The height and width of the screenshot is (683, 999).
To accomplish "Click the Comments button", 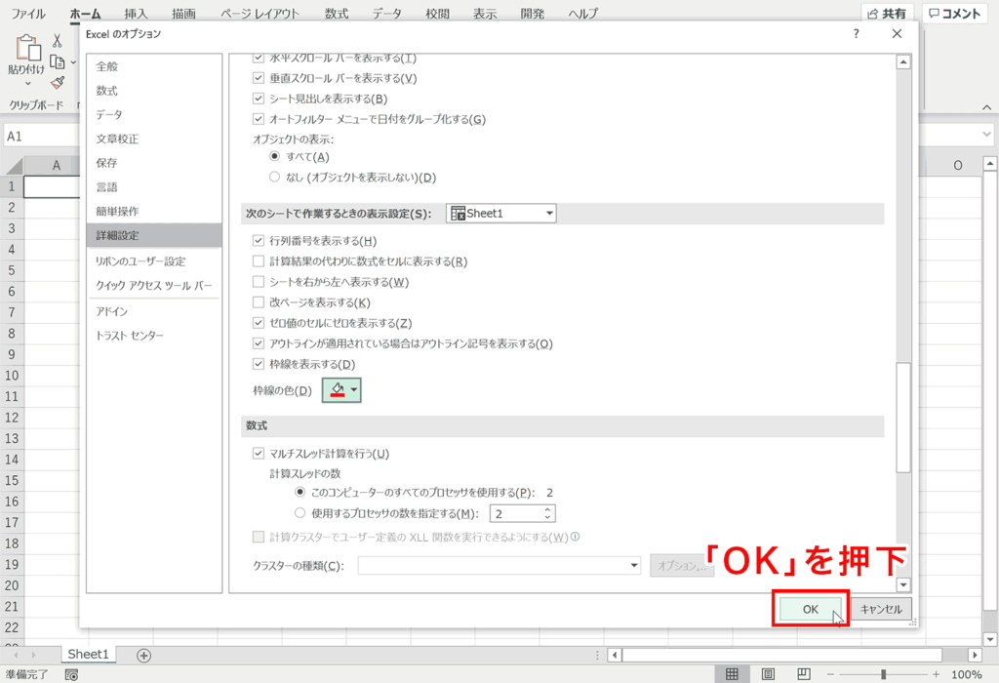I will pyautogui.click(x=954, y=14).
